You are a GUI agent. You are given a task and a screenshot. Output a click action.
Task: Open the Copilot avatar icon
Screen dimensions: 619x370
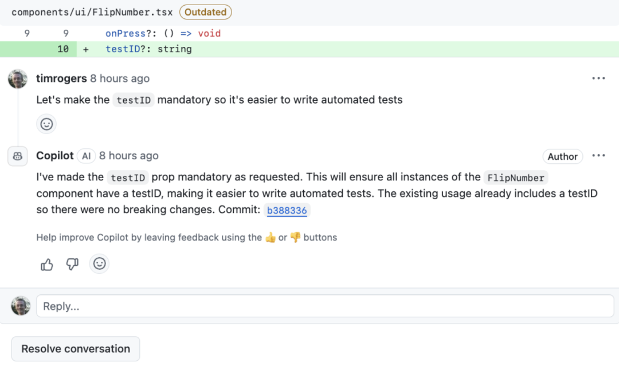pos(17,156)
